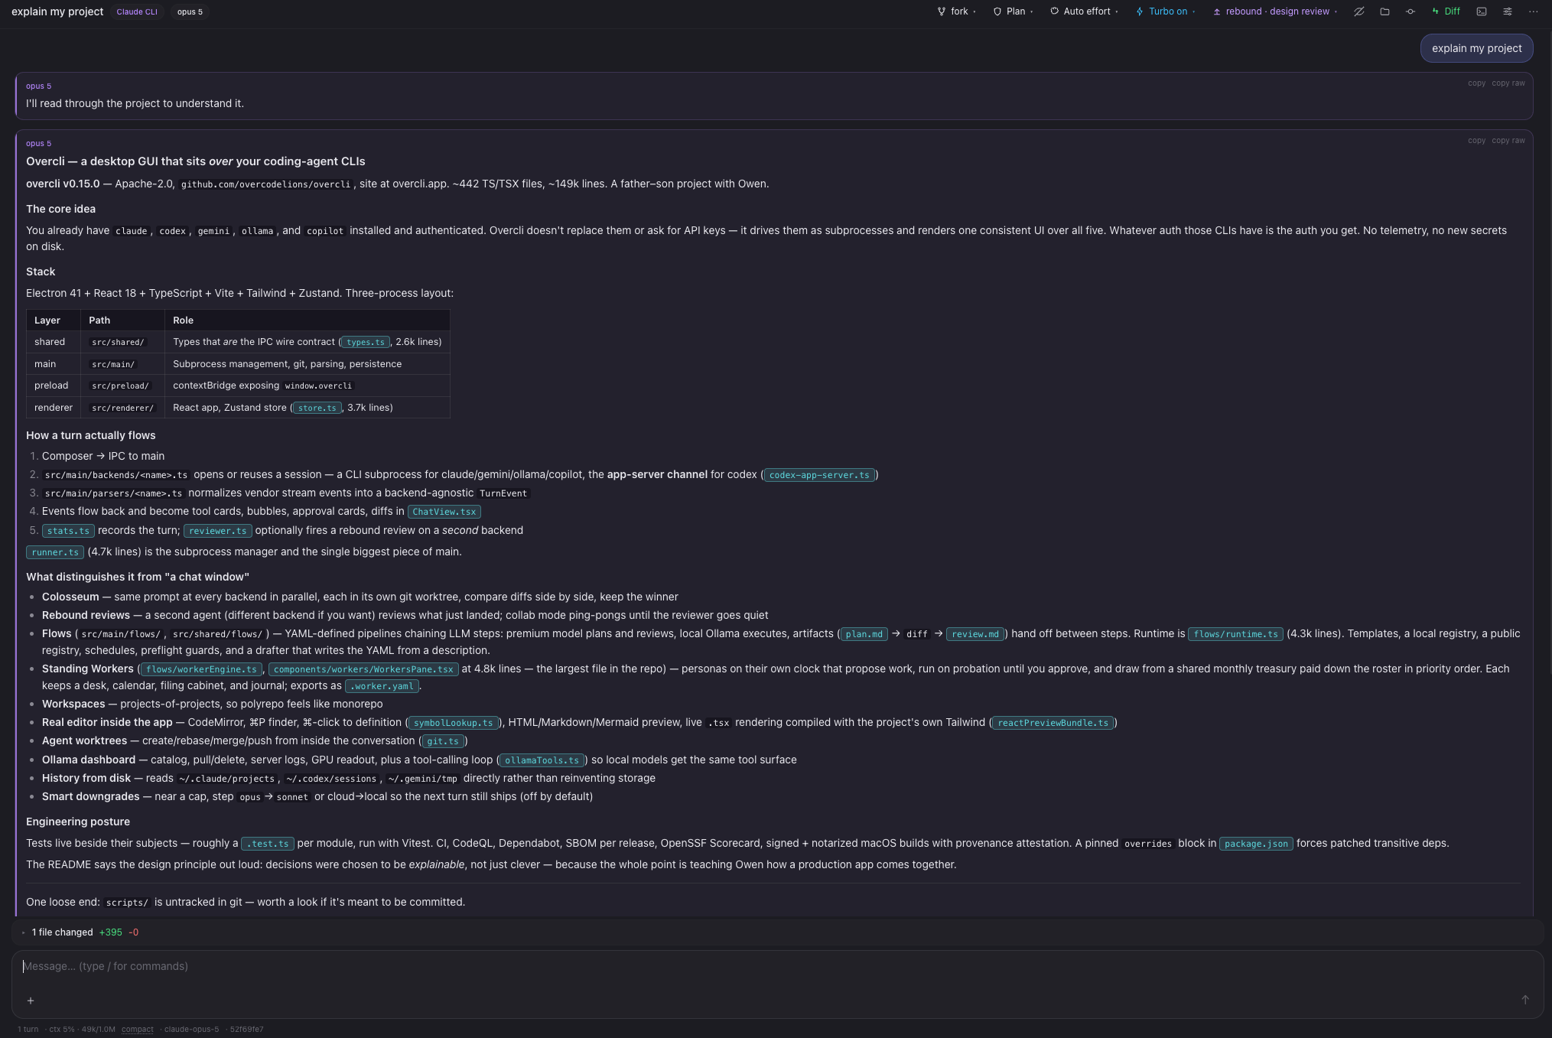The image size is (1552, 1038).
Task: Click compact in the status bar
Action: tap(138, 1029)
